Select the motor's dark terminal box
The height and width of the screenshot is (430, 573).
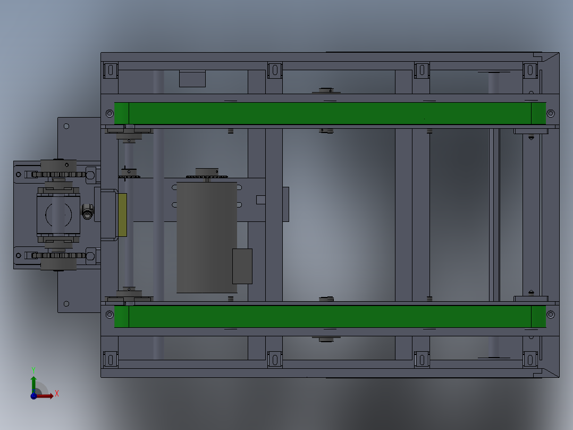click(x=242, y=266)
